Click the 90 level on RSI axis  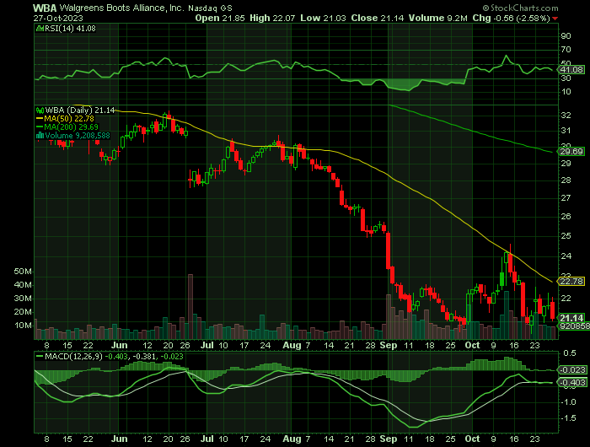(566, 36)
